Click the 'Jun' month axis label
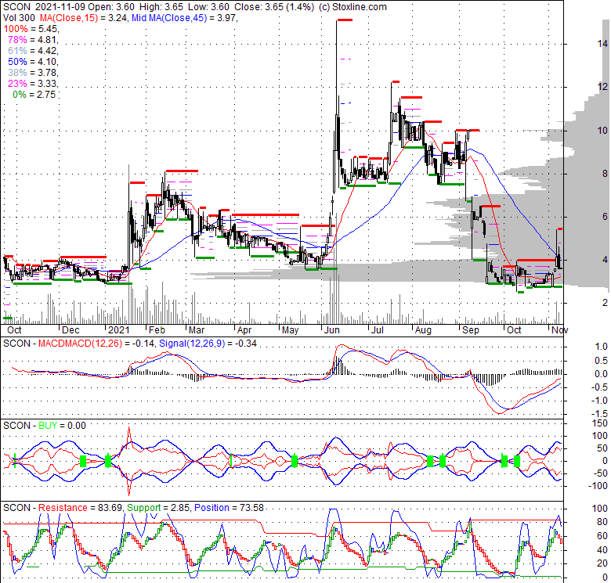The width and height of the screenshot is (611, 583). [x=332, y=330]
